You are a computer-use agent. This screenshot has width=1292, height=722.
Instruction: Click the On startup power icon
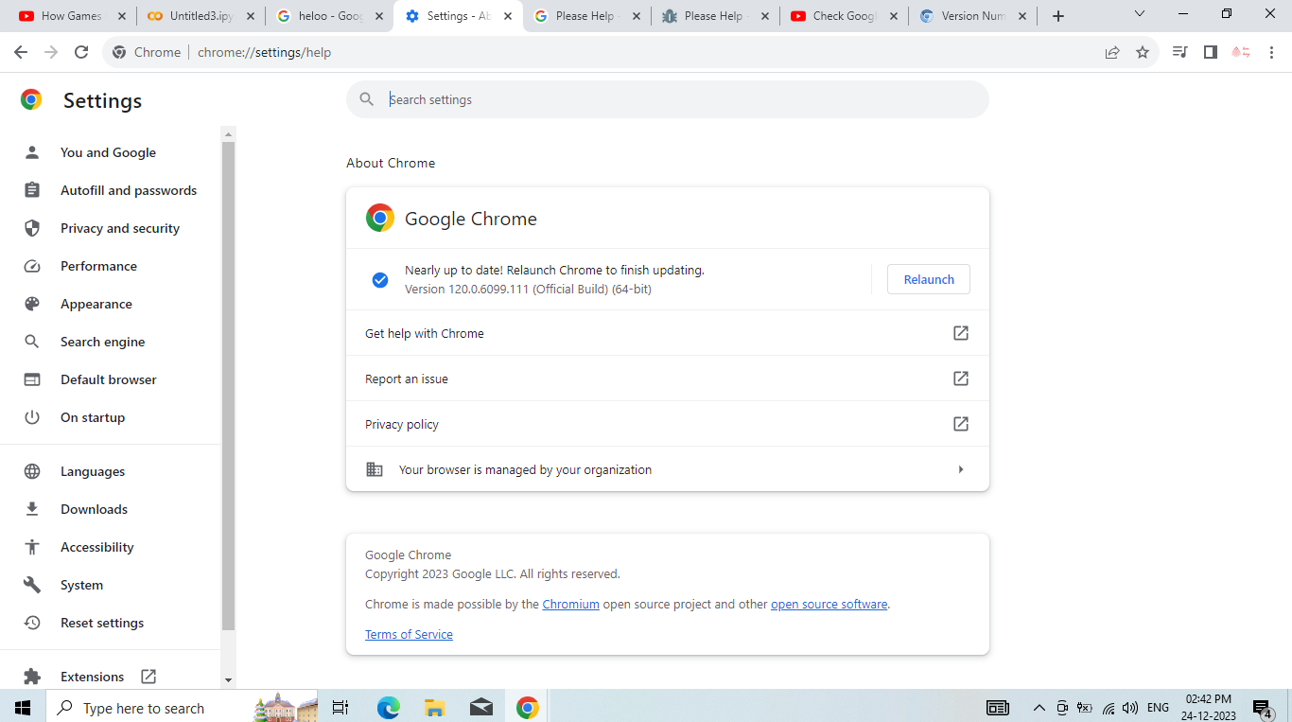pyautogui.click(x=32, y=417)
